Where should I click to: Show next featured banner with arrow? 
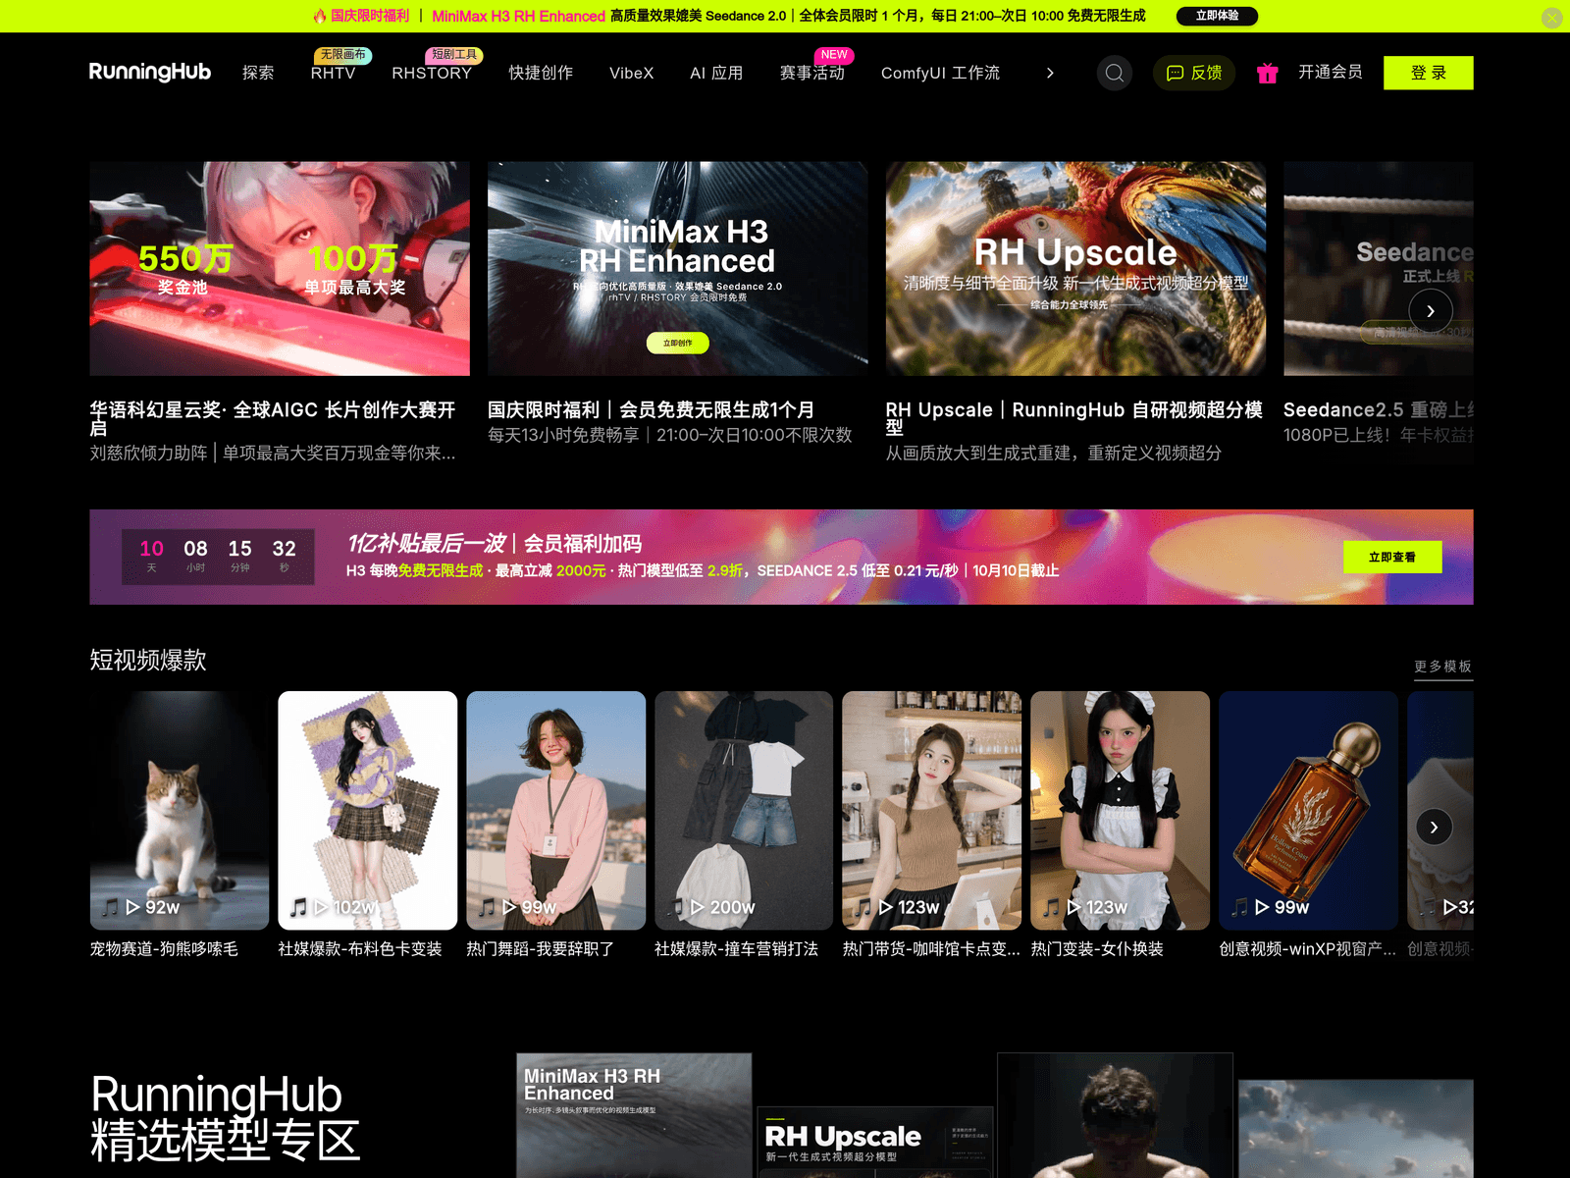1430,310
